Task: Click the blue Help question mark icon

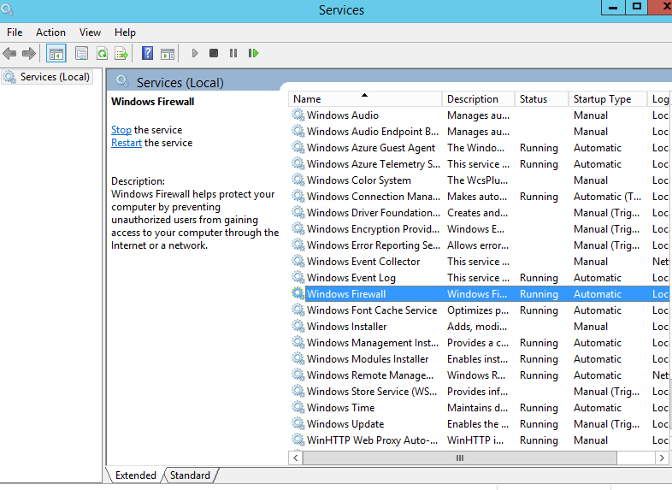Action: point(147,53)
